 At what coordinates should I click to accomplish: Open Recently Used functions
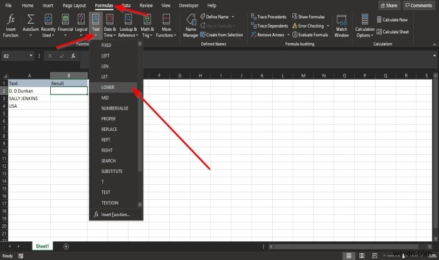click(48, 25)
